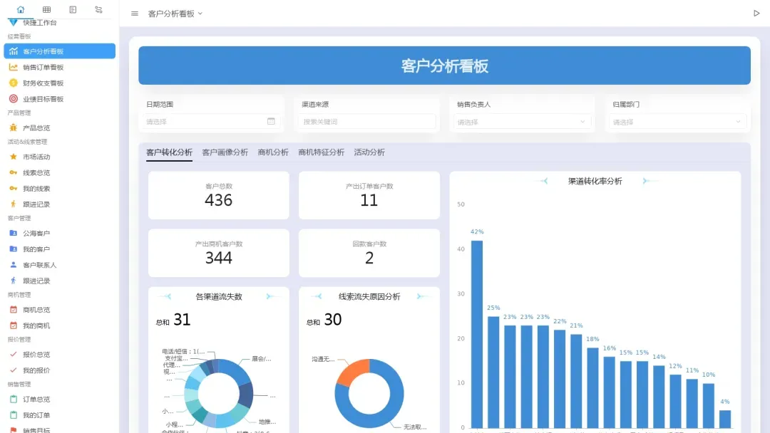Click the contact card icon beside 公海客户
The width and height of the screenshot is (770, 433).
pyautogui.click(x=14, y=233)
